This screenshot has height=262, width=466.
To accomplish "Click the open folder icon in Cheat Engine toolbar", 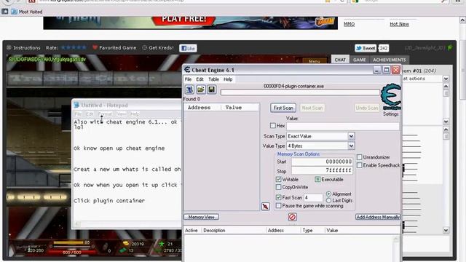I will click(201, 90).
